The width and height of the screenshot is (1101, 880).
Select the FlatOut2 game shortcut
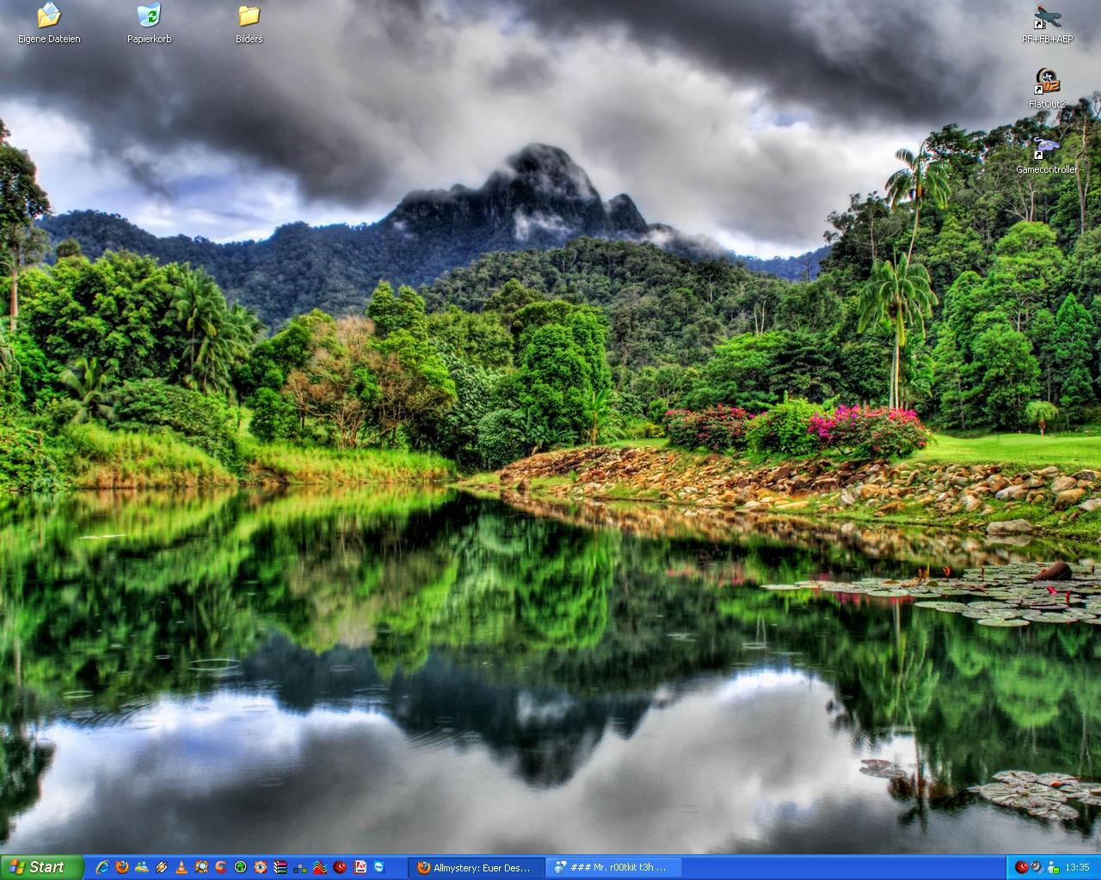coord(1047,89)
